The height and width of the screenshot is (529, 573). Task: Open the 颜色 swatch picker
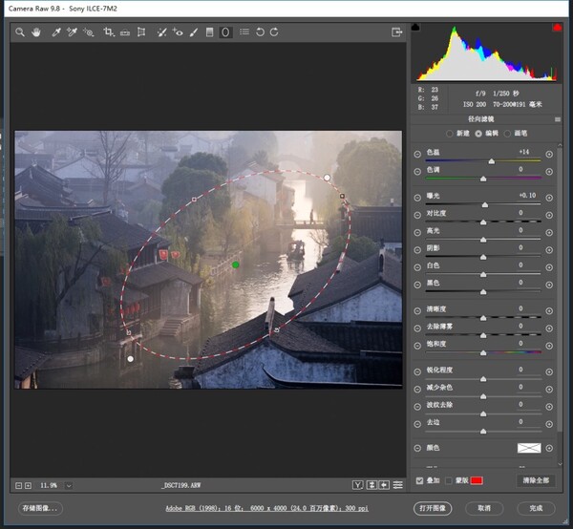click(x=529, y=448)
